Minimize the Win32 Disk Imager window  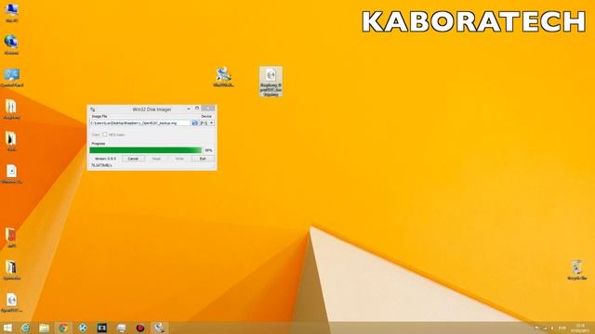[x=189, y=109]
